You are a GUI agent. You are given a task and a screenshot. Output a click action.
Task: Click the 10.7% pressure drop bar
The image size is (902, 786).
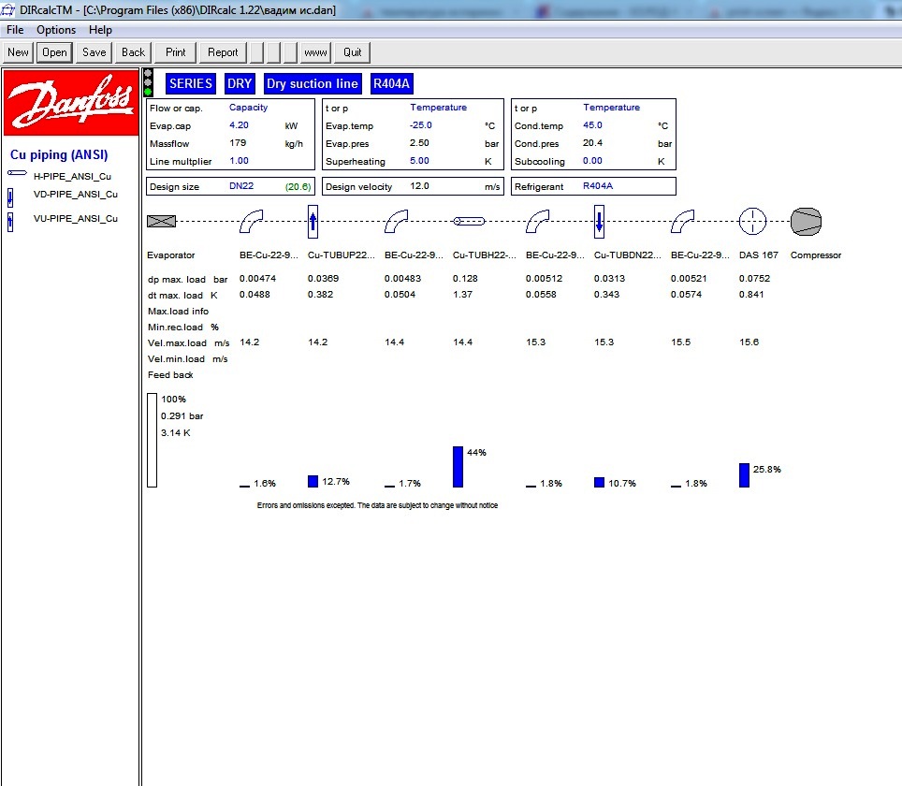click(600, 482)
